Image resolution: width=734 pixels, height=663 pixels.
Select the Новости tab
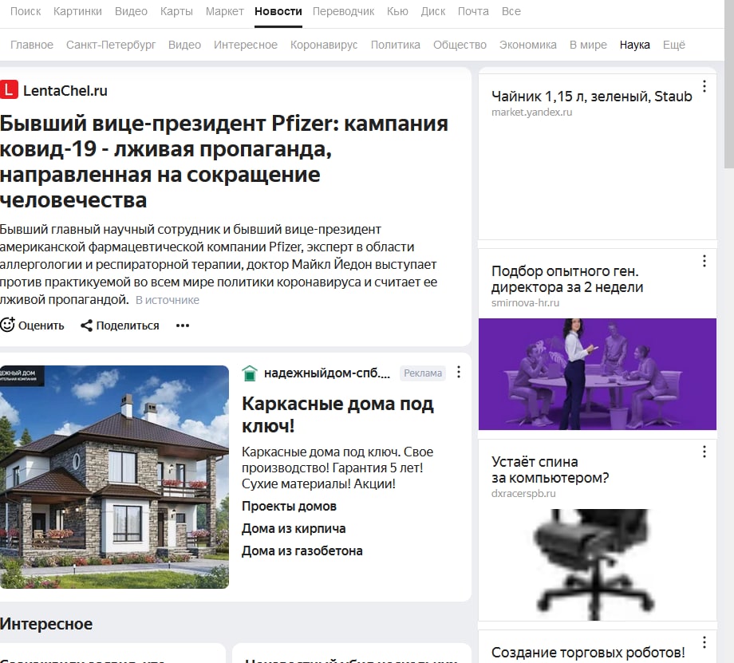click(278, 11)
